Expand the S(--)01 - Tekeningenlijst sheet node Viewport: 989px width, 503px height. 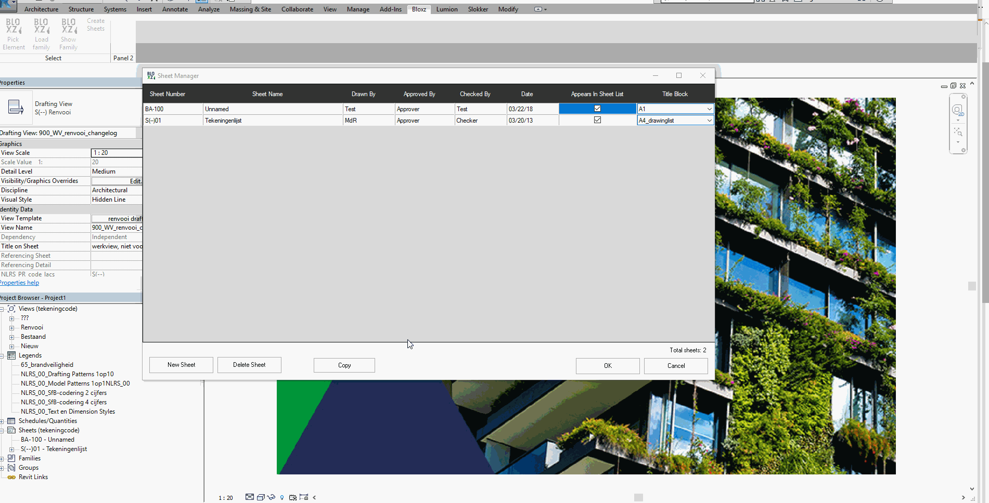(x=11, y=449)
